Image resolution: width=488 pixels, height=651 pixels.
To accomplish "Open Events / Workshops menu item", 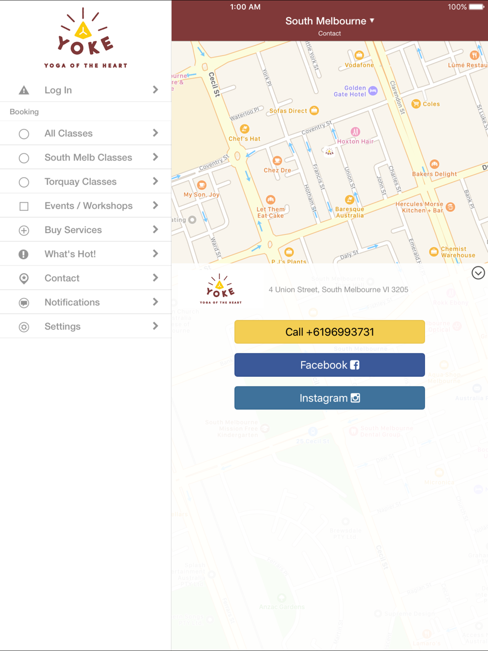I will 85,205.
